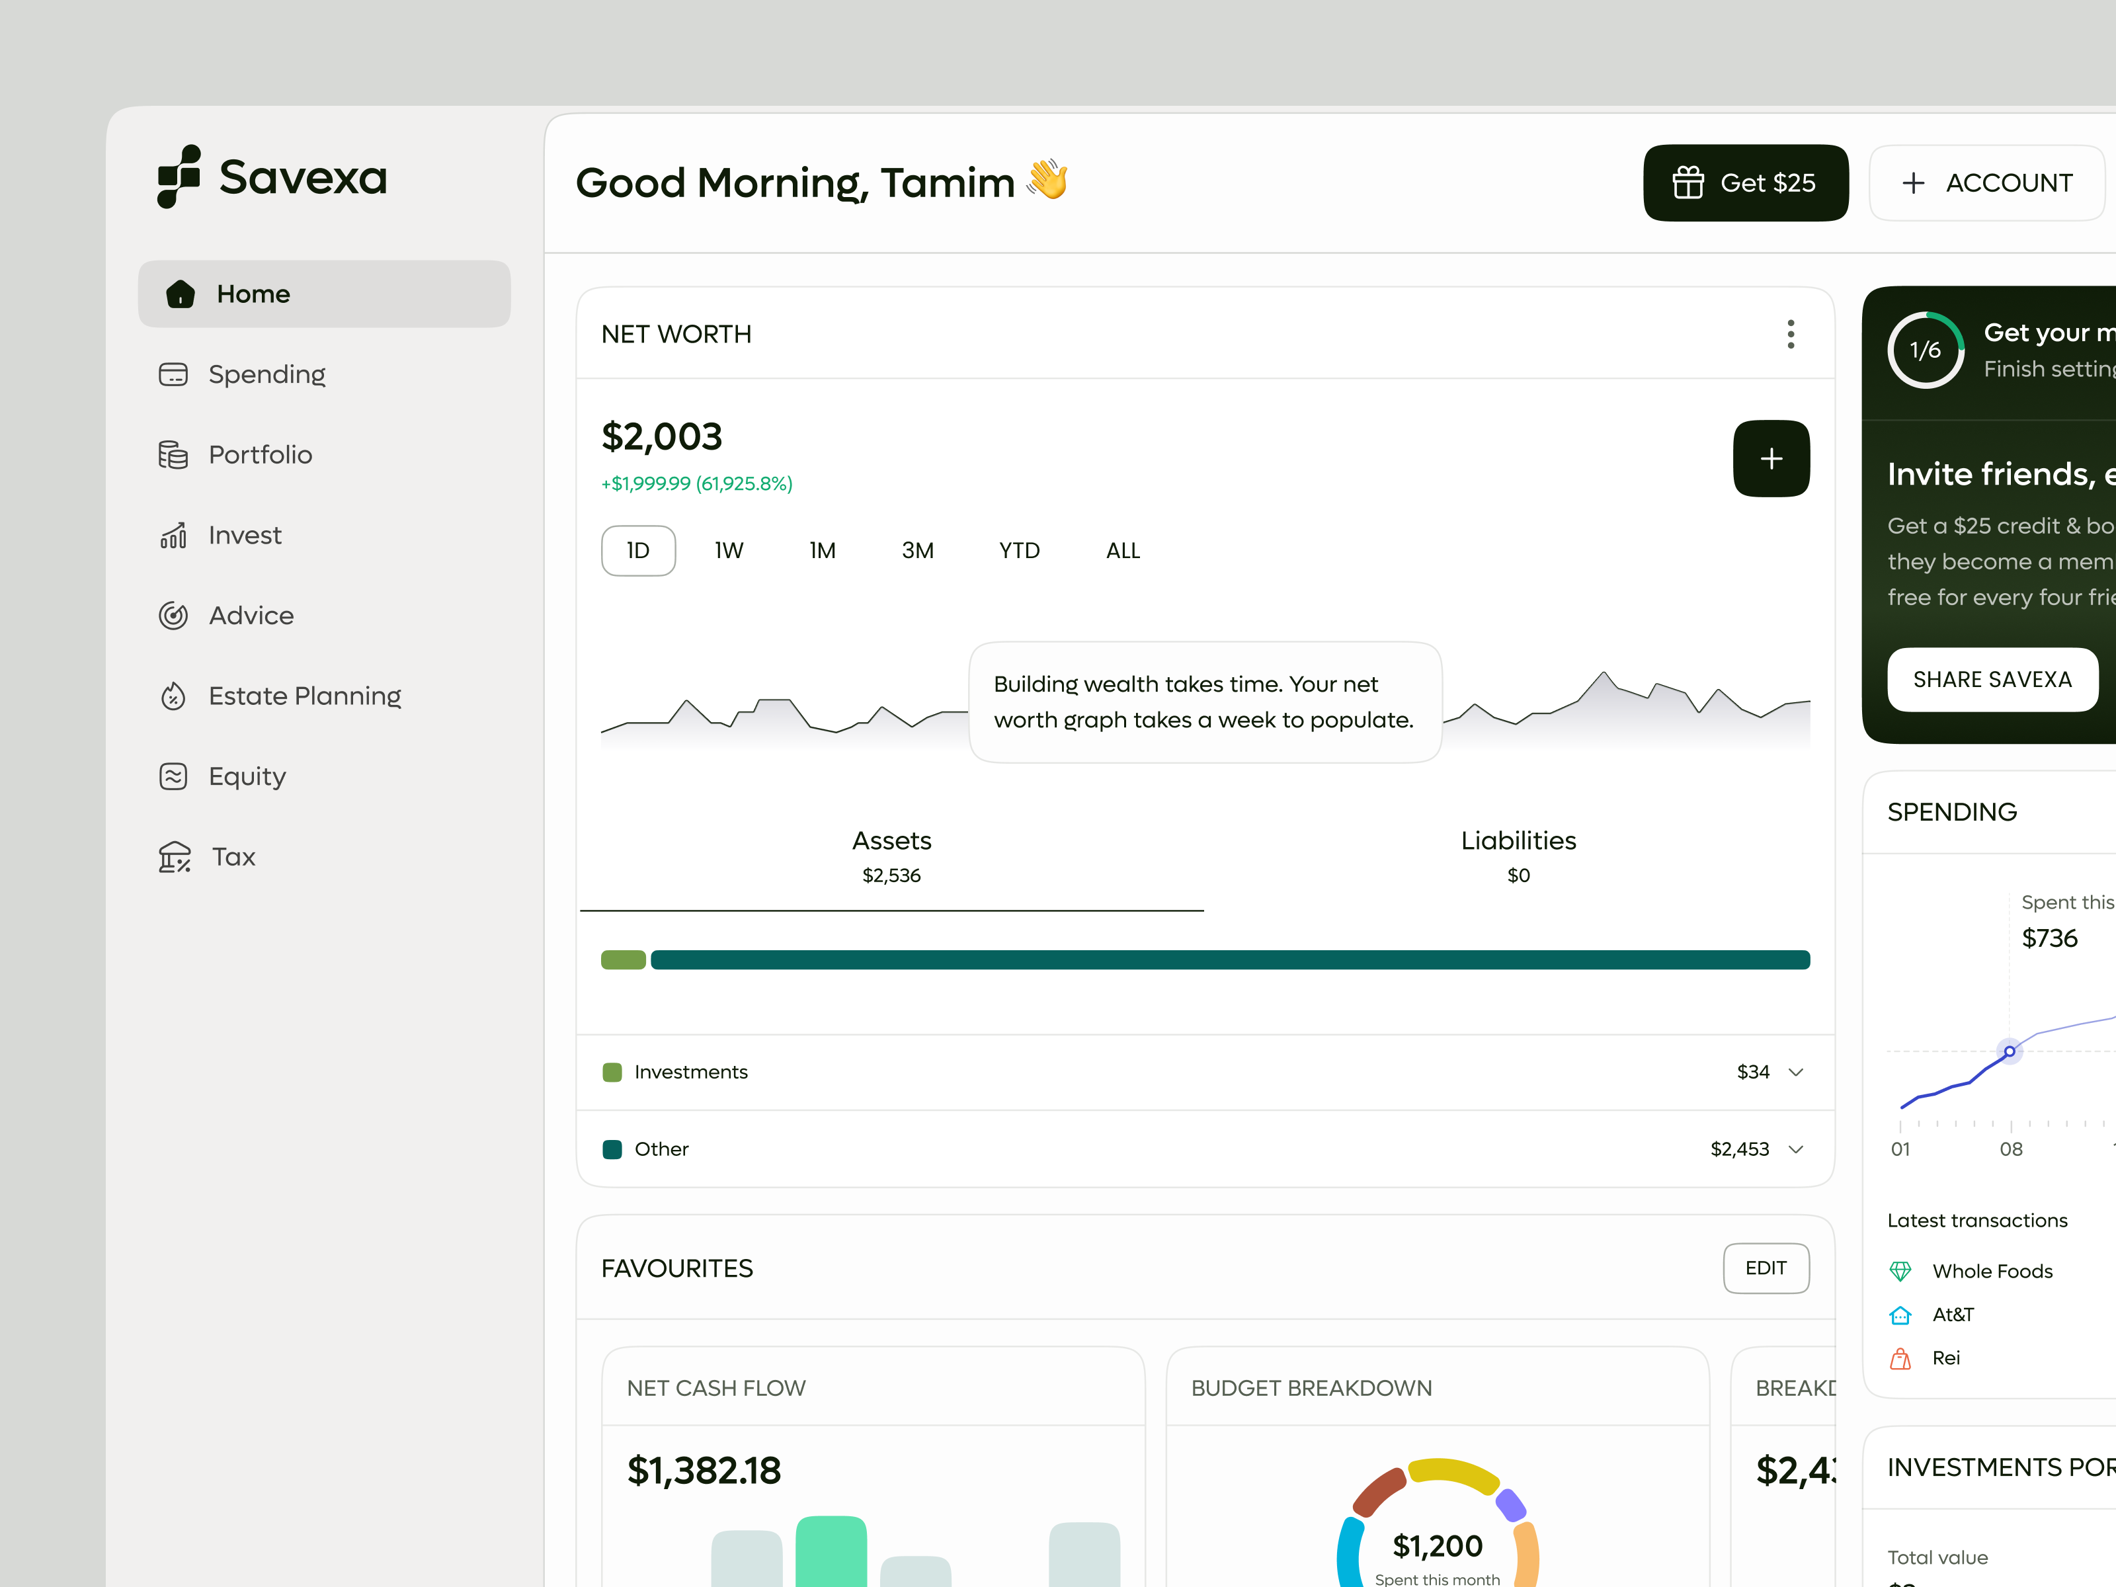Click the SHARE SAVEXA button

1994,679
